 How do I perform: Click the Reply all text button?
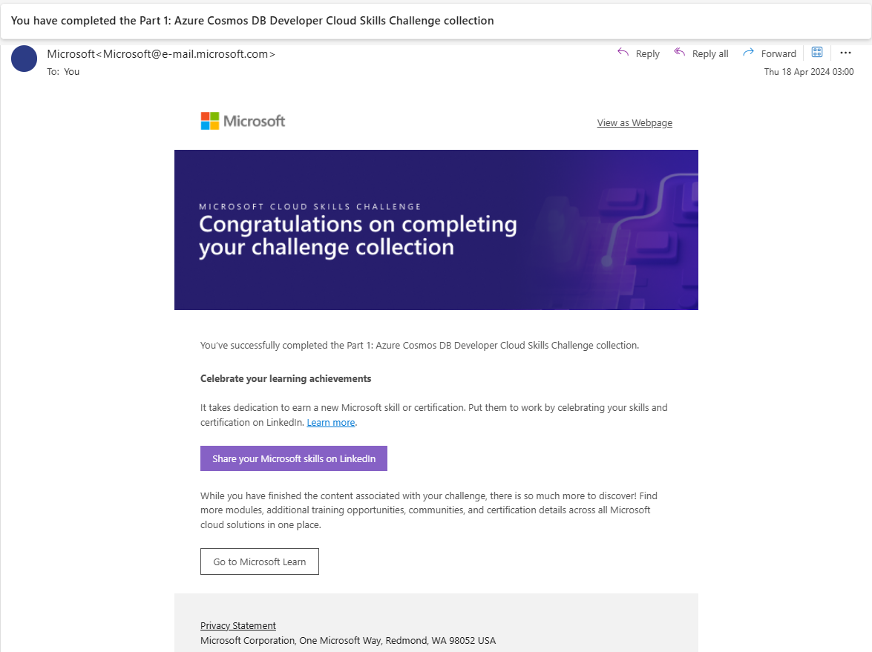[710, 54]
